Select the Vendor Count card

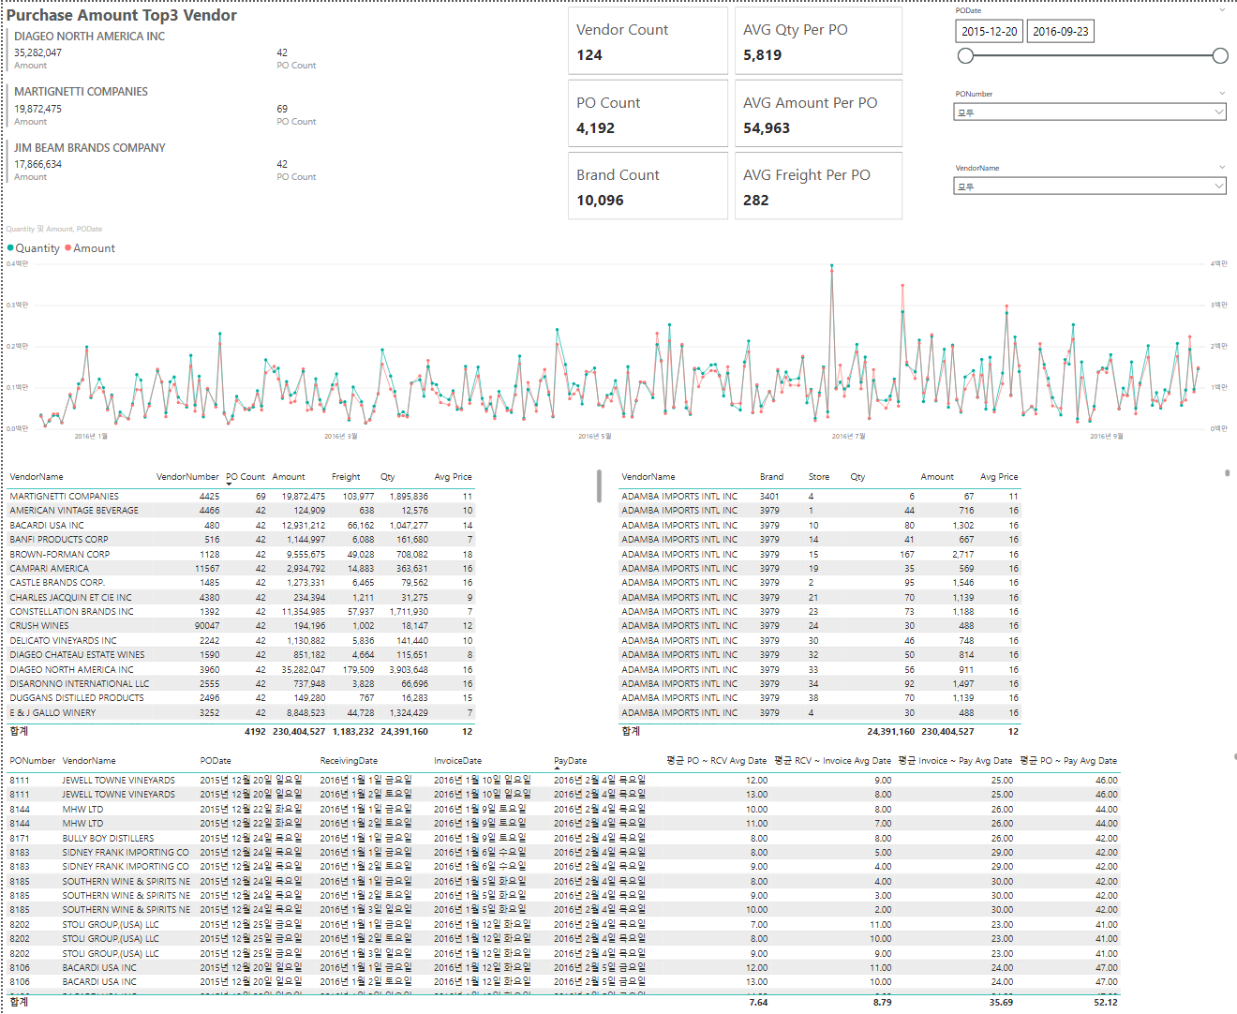coord(648,41)
